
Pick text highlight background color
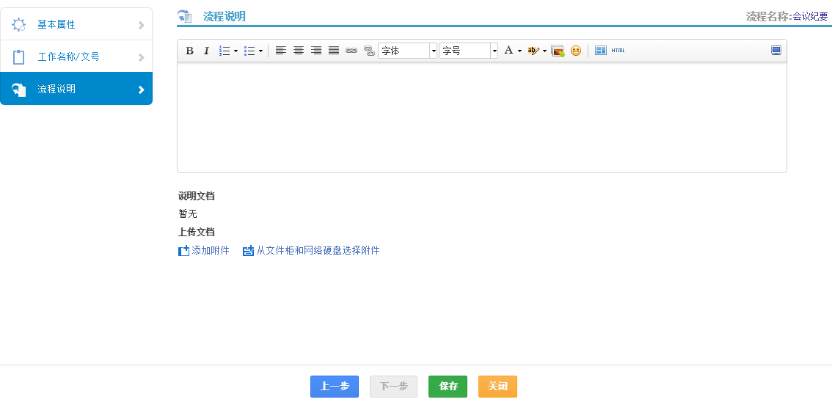point(533,51)
